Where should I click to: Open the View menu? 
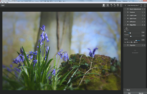[x=4, y=3]
